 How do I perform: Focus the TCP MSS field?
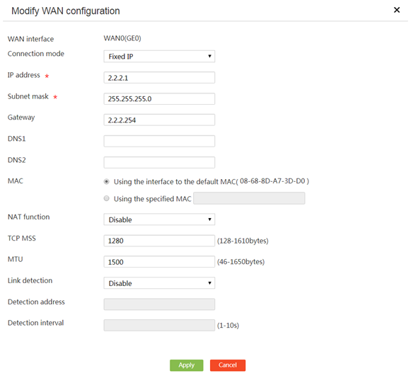(159, 241)
